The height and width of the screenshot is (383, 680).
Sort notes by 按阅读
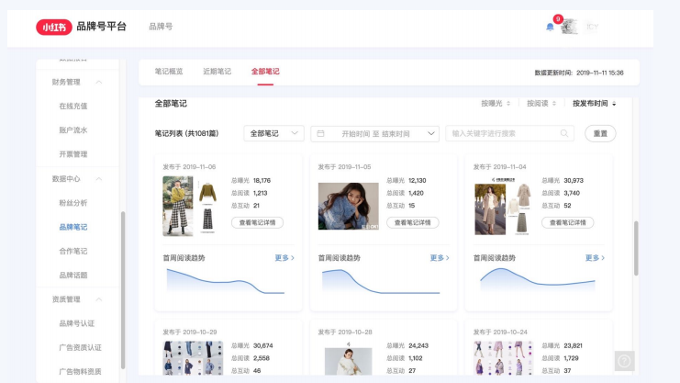(x=541, y=104)
